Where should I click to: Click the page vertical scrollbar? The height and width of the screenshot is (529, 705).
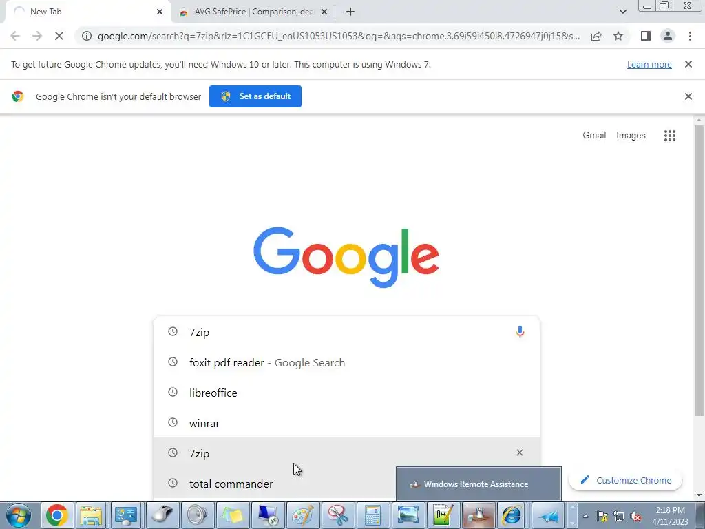pos(699,270)
